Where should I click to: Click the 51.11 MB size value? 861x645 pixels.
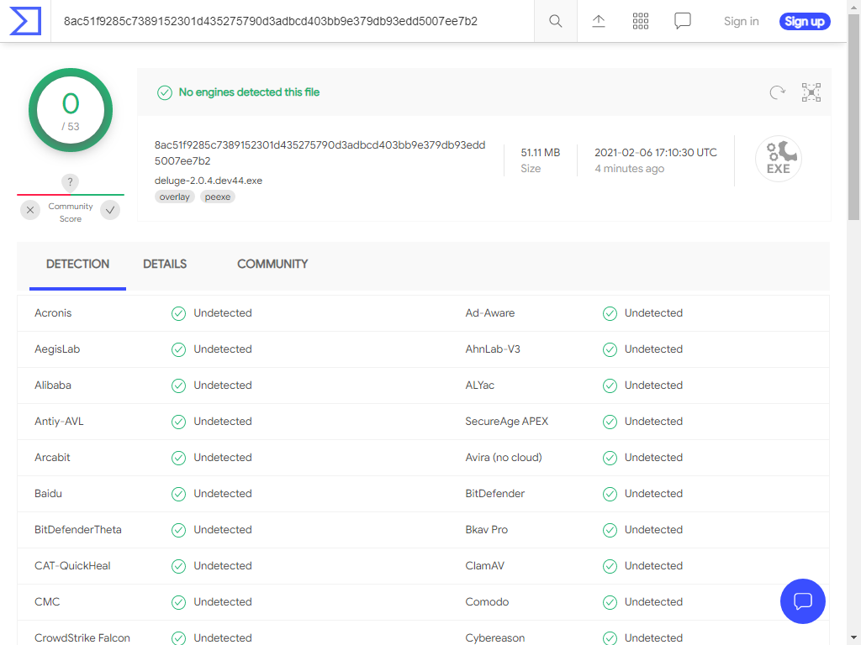[541, 153]
